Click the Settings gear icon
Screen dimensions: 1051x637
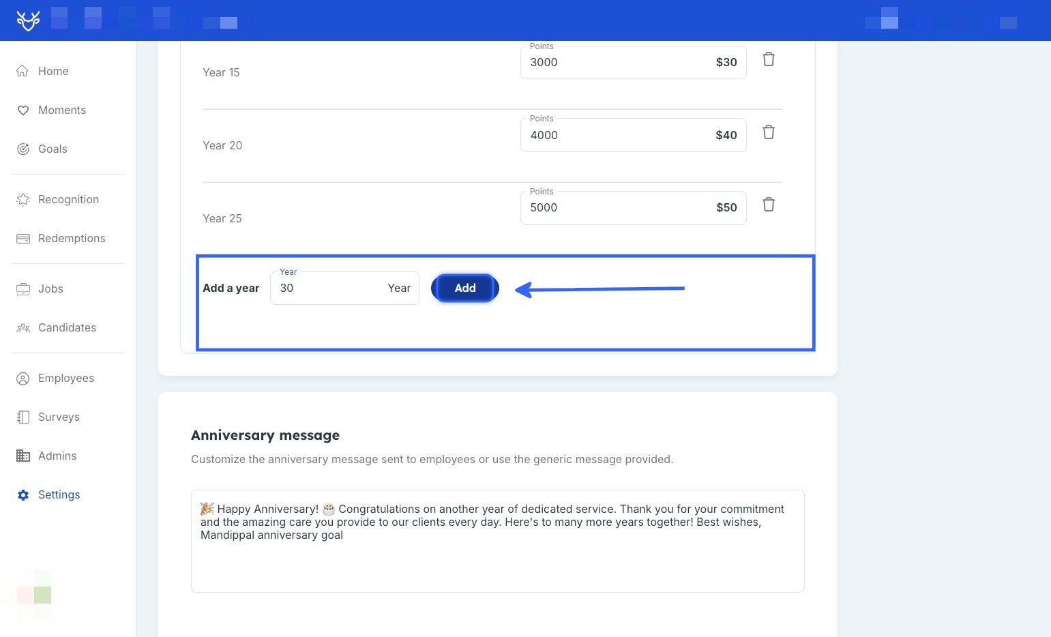(23, 494)
